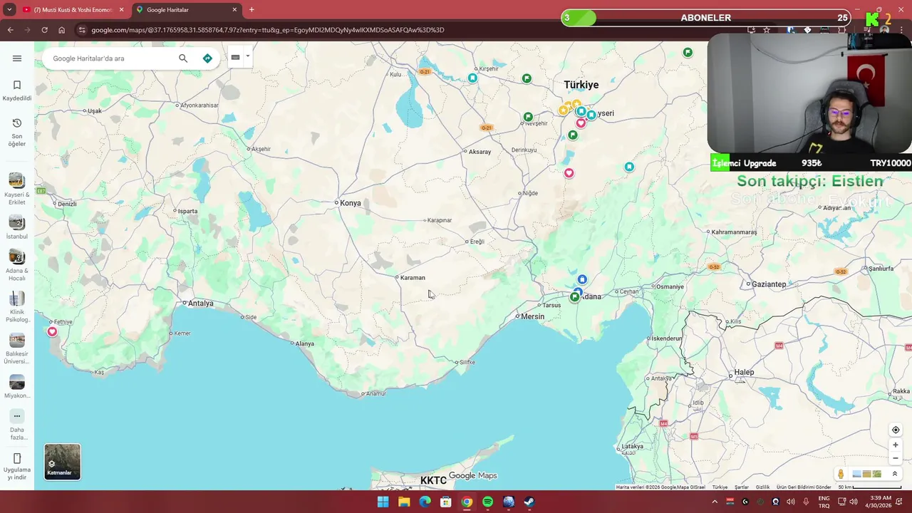This screenshot has height=513, width=912.
Task: Toggle the Katmanlar layers view
Action: click(63, 462)
